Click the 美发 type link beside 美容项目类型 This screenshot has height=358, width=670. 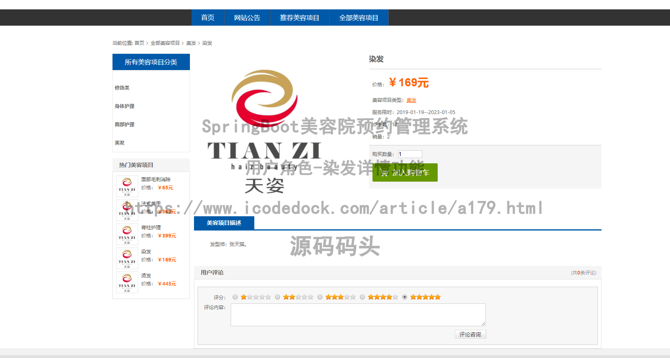pyautogui.click(x=411, y=100)
